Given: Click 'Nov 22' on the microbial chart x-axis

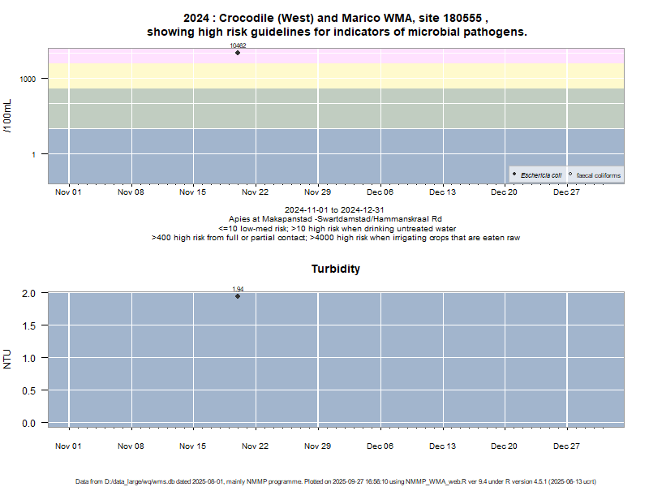Looking at the screenshot, I should point(255,192).
